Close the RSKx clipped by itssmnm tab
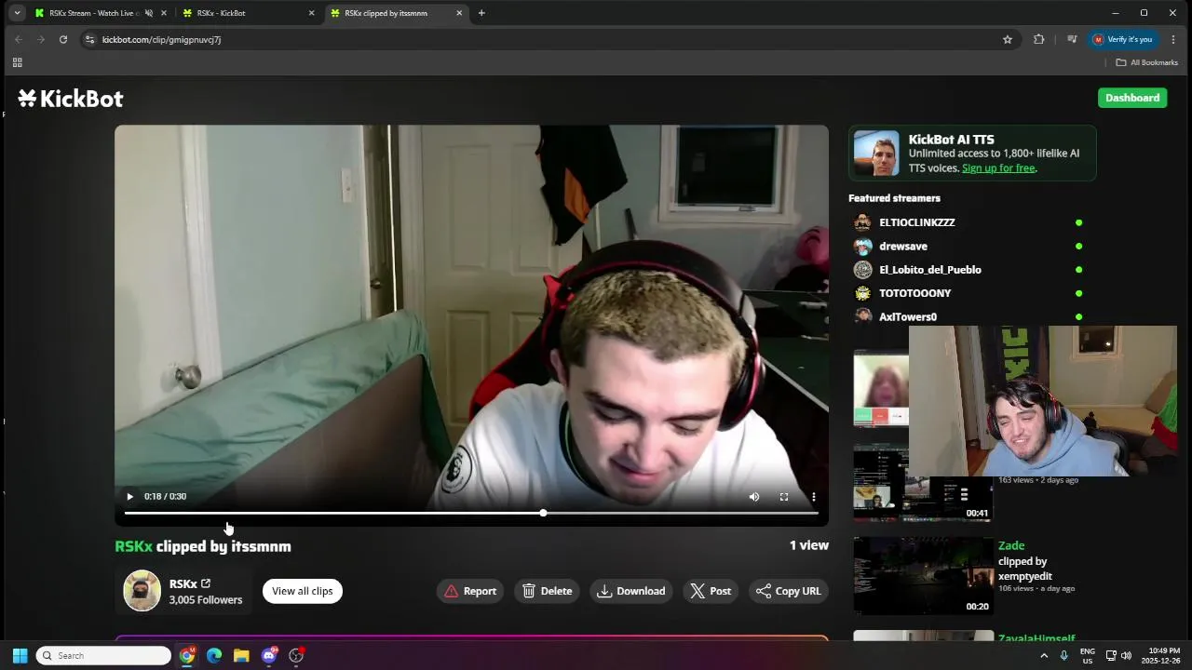The width and height of the screenshot is (1192, 670). [x=459, y=13]
